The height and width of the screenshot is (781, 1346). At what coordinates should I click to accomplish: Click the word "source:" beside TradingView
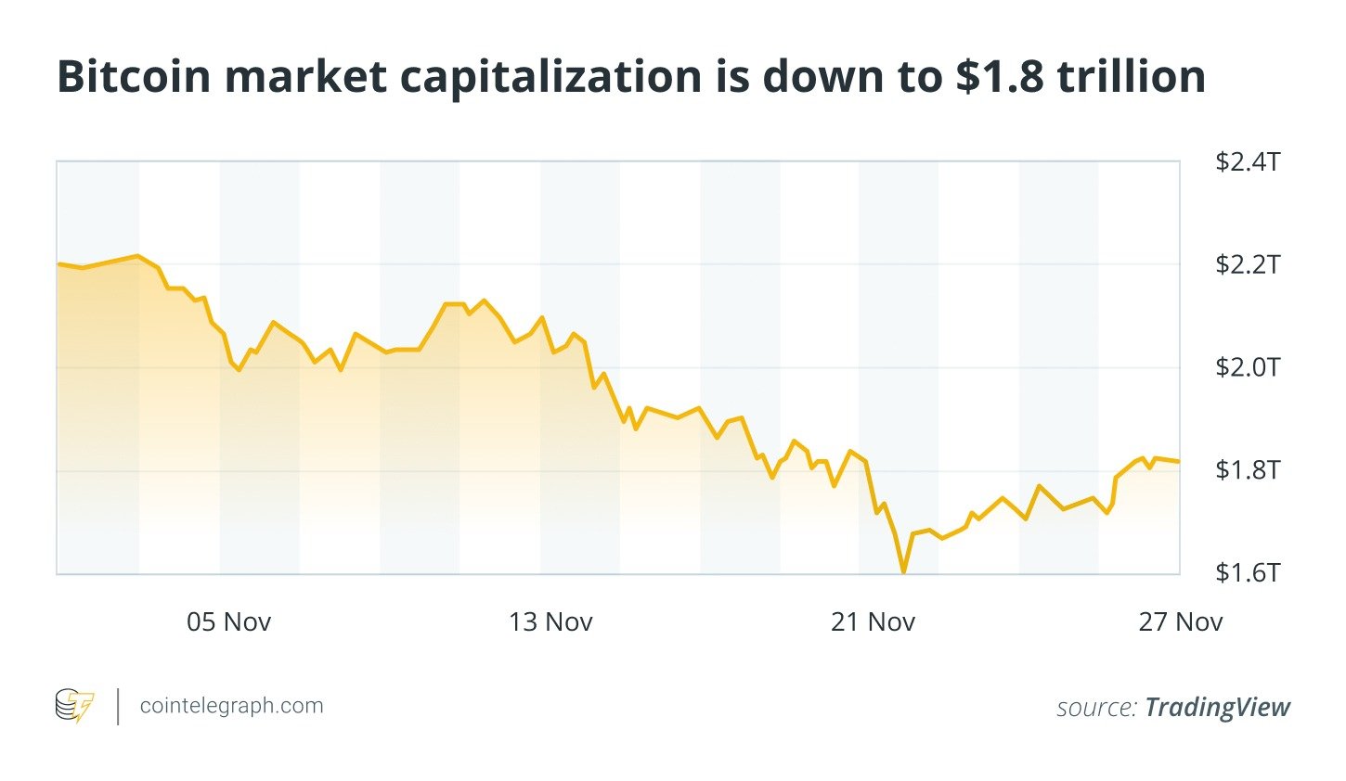(x=1096, y=709)
